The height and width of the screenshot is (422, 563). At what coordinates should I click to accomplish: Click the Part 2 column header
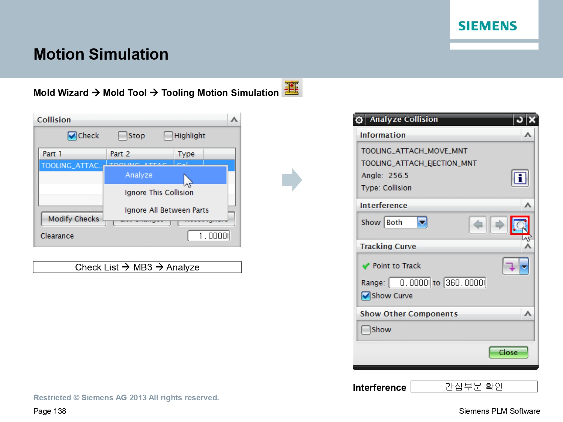pyautogui.click(x=140, y=154)
